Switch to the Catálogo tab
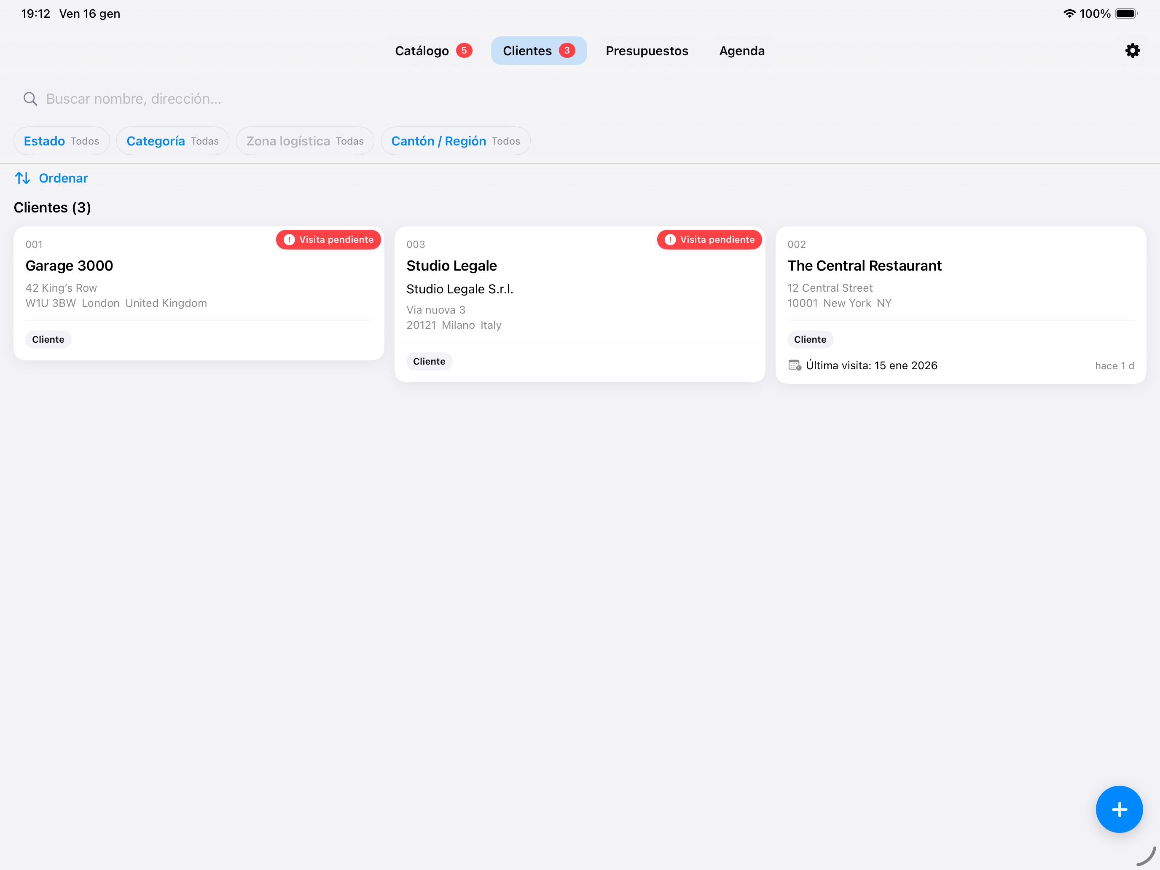The height and width of the screenshot is (870, 1160). [x=433, y=51]
